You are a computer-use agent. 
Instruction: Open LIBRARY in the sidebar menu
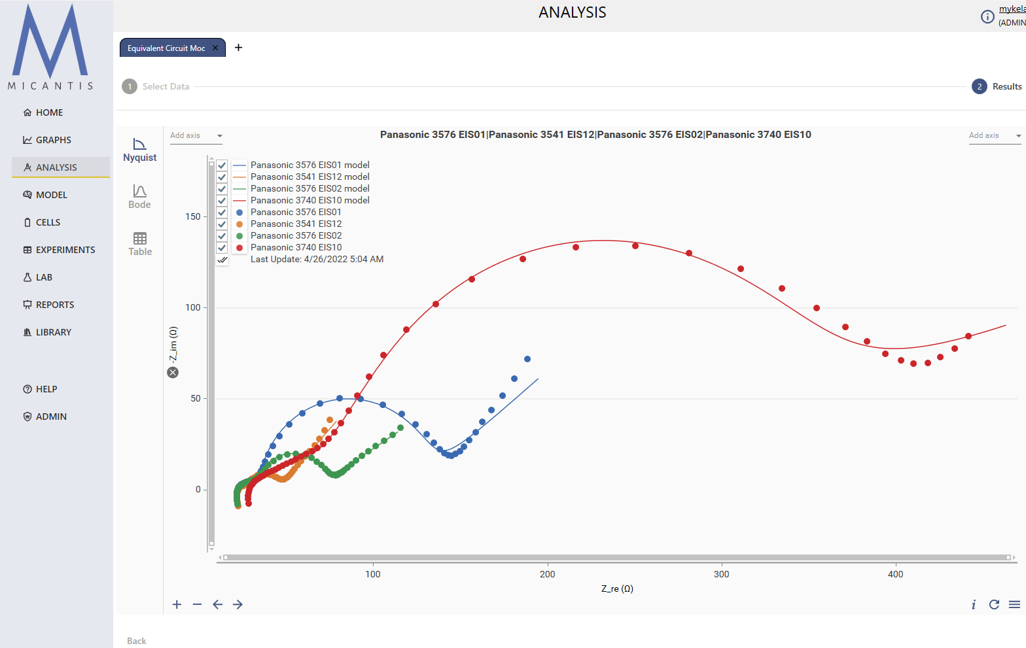point(61,332)
